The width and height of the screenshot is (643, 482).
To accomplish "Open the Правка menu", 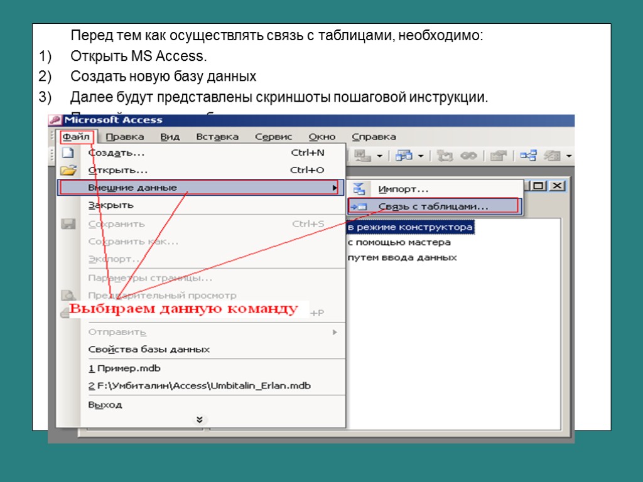I will click(x=125, y=136).
